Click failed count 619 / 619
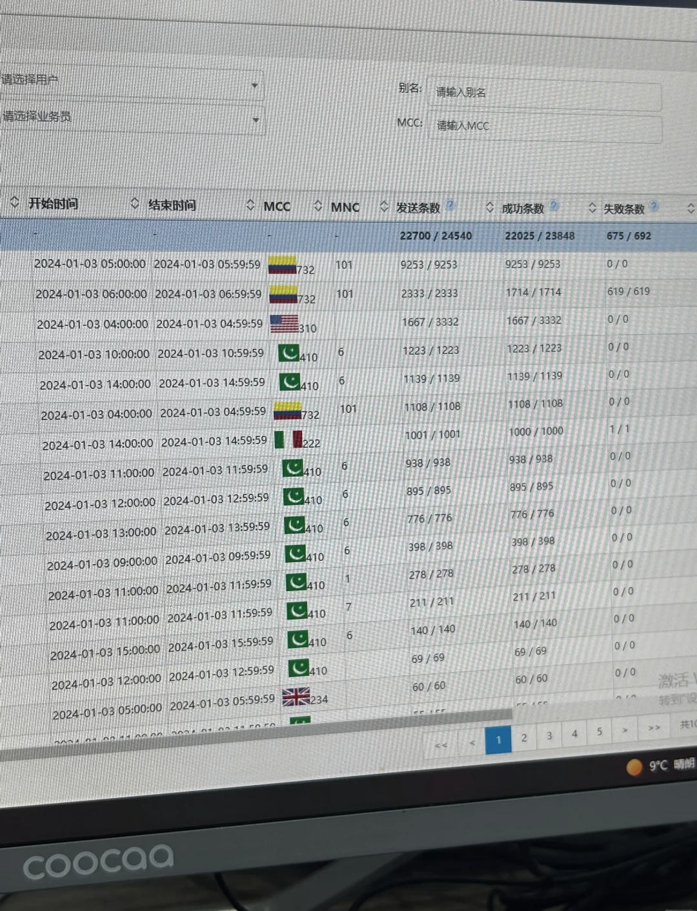The height and width of the screenshot is (911, 697). [x=629, y=291]
